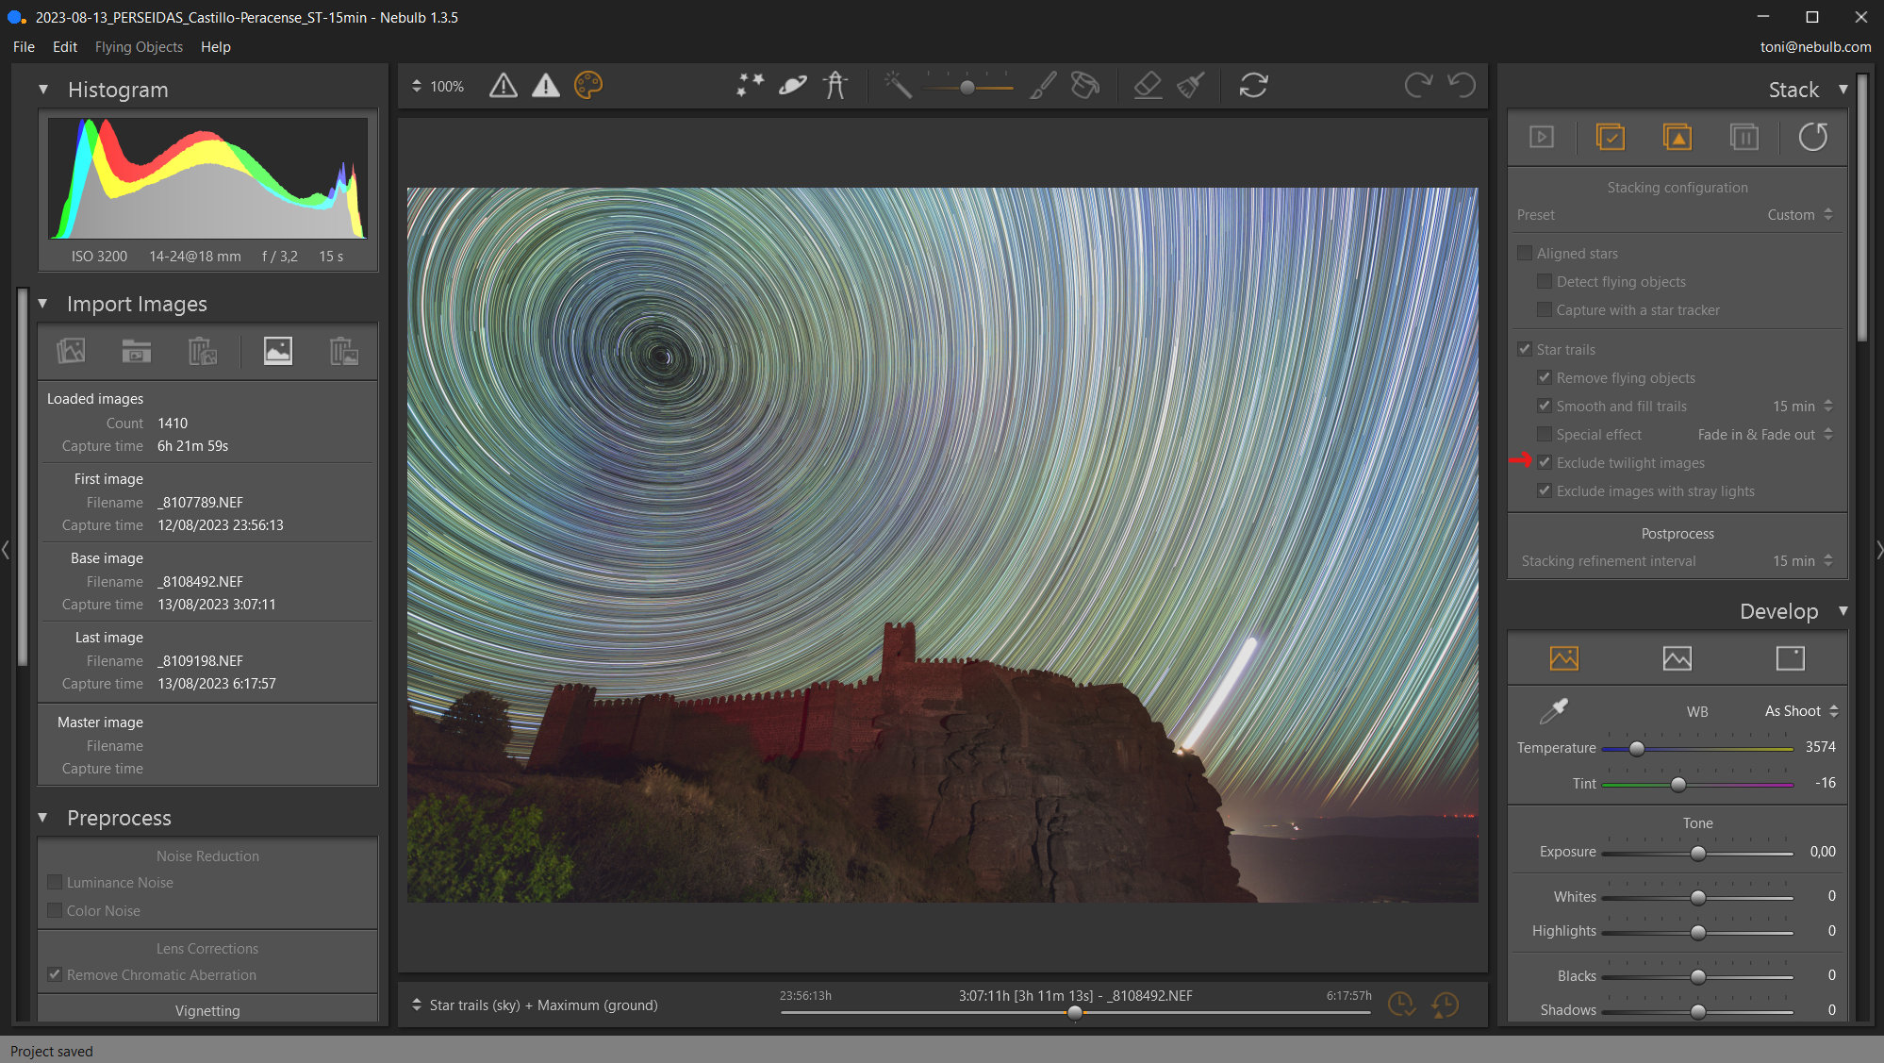Open the Preset Custom dropdown
This screenshot has height=1063, width=1884.
pyautogui.click(x=1799, y=215)
